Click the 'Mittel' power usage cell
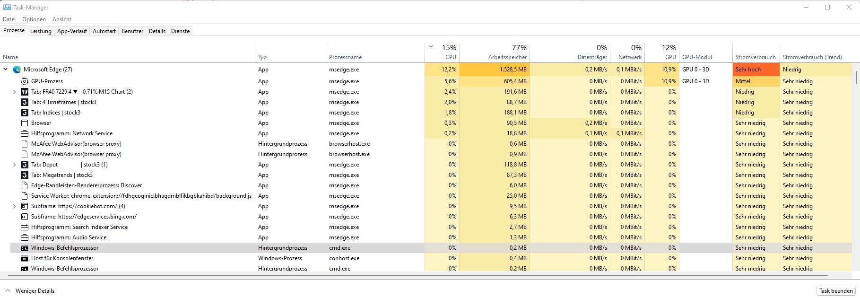Viewport: 860px width, 298px height. tap(756, 81)
